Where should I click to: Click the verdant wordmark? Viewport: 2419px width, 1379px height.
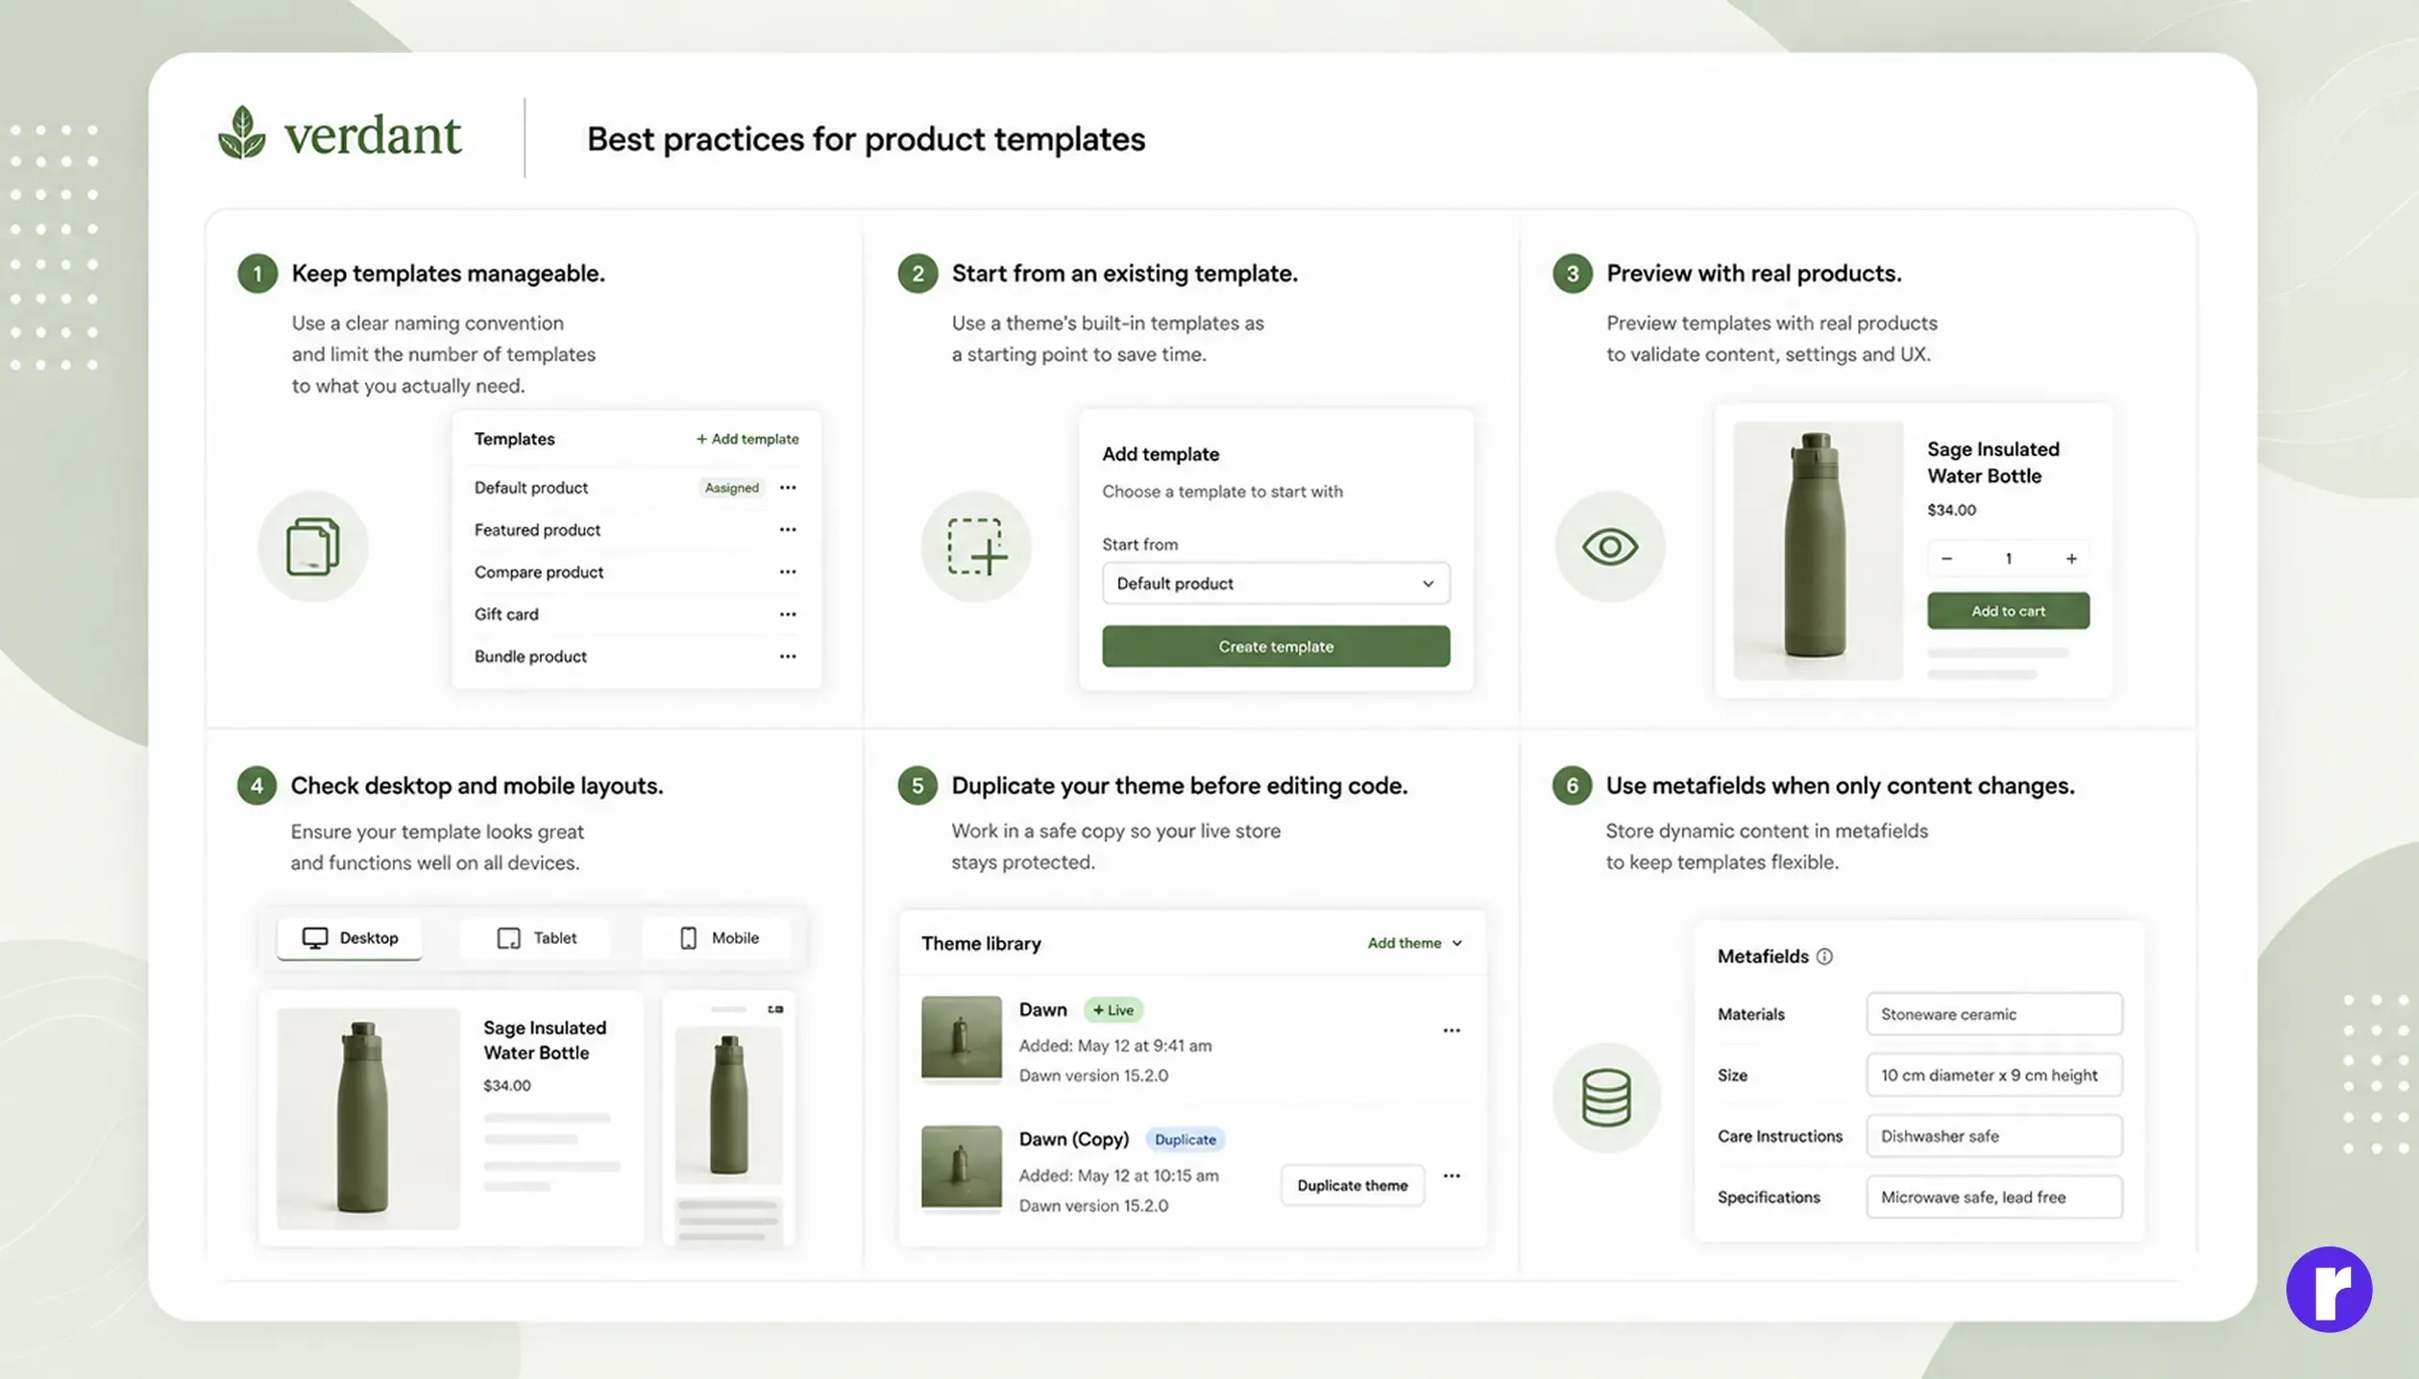click(x=373, y=134)
